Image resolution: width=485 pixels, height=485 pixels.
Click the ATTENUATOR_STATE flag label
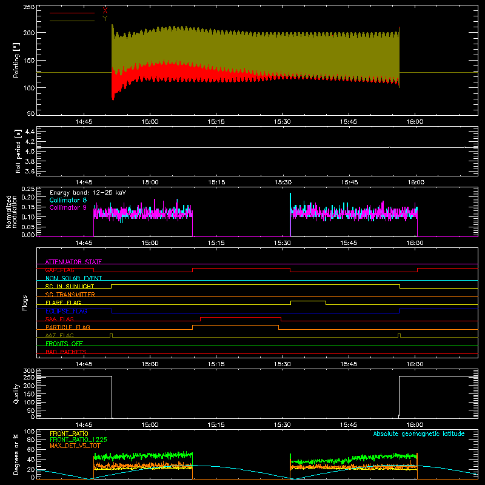(x=73, y=262)
